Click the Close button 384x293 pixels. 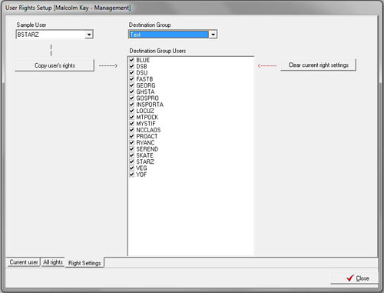pos(355,278)
